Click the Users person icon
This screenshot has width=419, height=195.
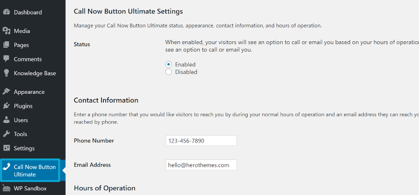pos(7,120)
